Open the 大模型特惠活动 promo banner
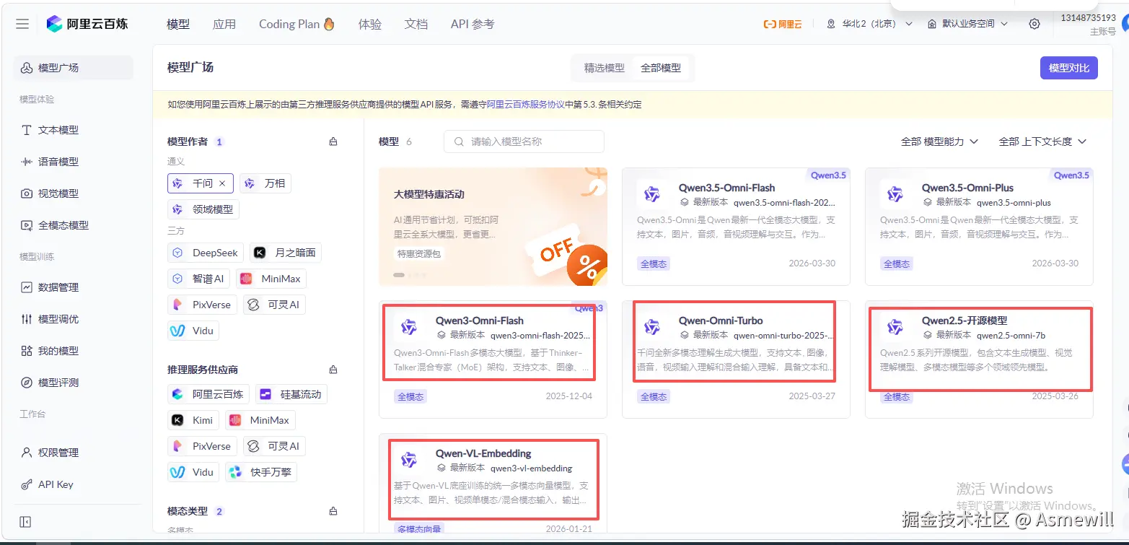Viewport: 1129px width, 545px height. [493, 227]
